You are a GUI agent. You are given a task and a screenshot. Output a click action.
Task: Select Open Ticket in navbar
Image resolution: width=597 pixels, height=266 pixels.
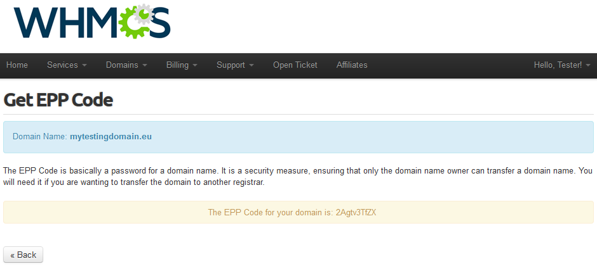click(295, 65)
